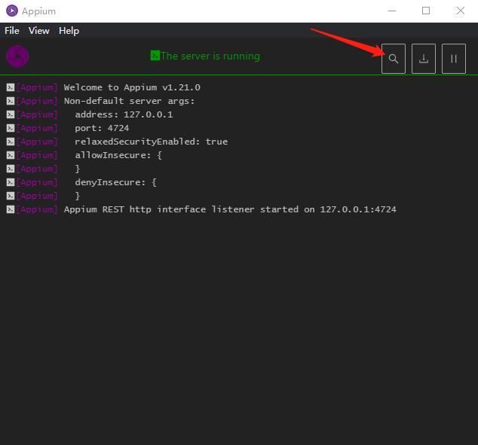Select the "denyInsecure: {" log line
Viewport: 478px width, 445px height.
pyautogui.click(x=115, y=182)
